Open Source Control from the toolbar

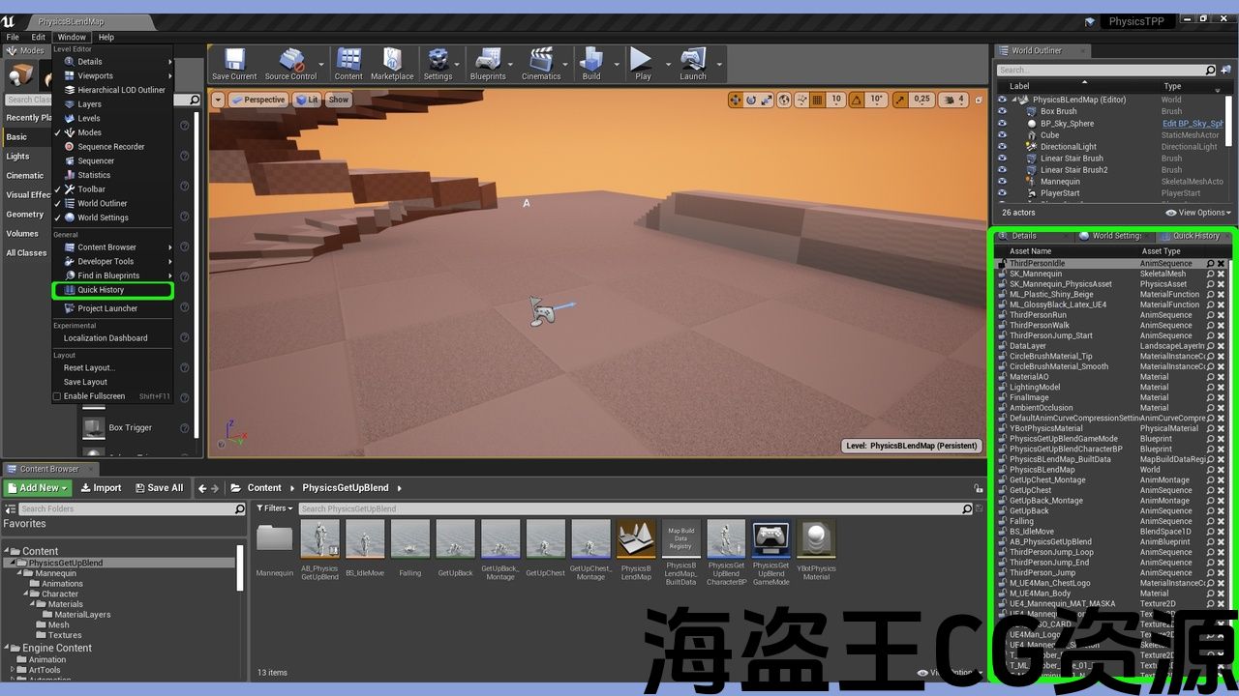click(290, 64)
